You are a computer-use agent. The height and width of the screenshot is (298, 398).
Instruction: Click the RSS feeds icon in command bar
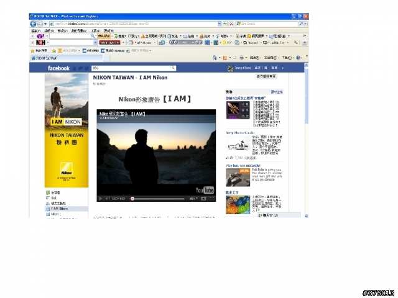coord(224,58)
